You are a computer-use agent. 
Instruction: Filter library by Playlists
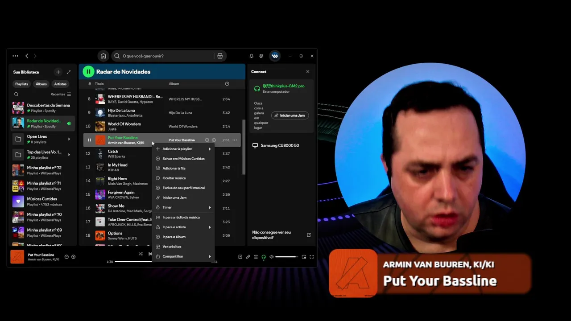[21, 84]
